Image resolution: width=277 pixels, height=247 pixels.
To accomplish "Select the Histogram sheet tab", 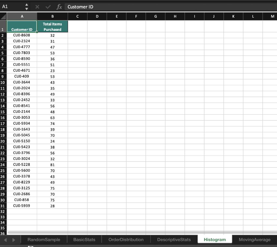I will 215,239.
